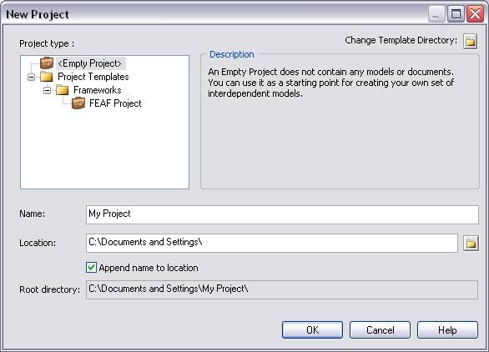
Task: Browse for Location using folder icon
Action: [x=471, y=244]
